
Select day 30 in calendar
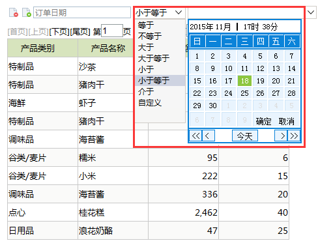[x=212, y=106]
